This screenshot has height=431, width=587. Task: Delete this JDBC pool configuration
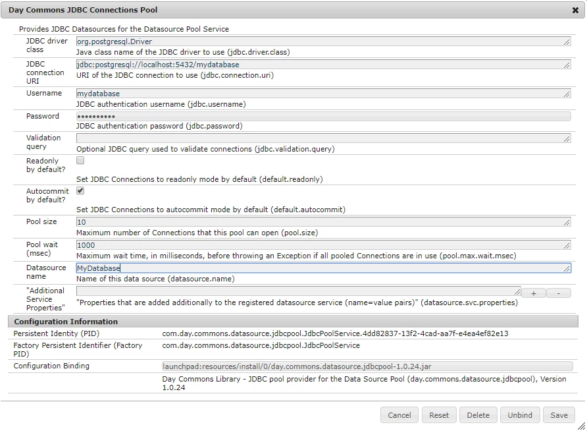coord(478,415)
